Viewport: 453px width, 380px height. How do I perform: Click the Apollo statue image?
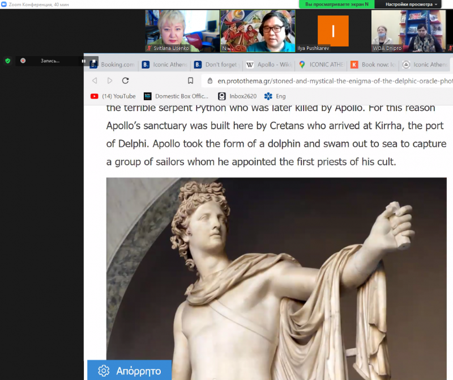[276, 278]
